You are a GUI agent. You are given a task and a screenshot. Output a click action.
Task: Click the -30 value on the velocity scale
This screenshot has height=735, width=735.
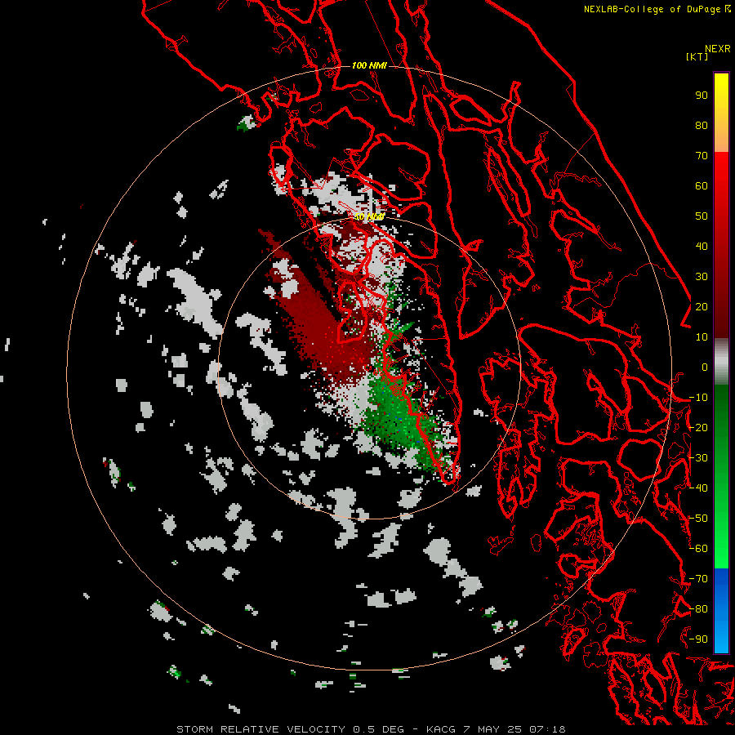tap(698, 458)
